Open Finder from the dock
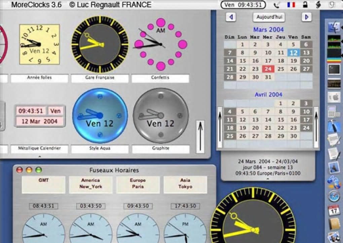 point(334,27)
